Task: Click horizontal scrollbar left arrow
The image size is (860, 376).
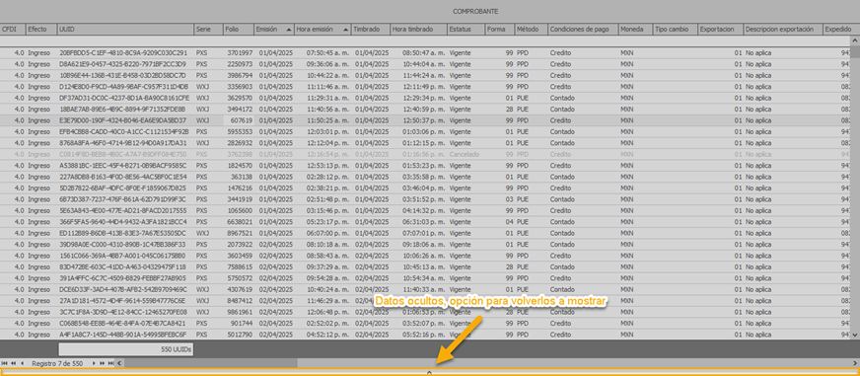Action: pyautogui.click(x=120, y=363)
